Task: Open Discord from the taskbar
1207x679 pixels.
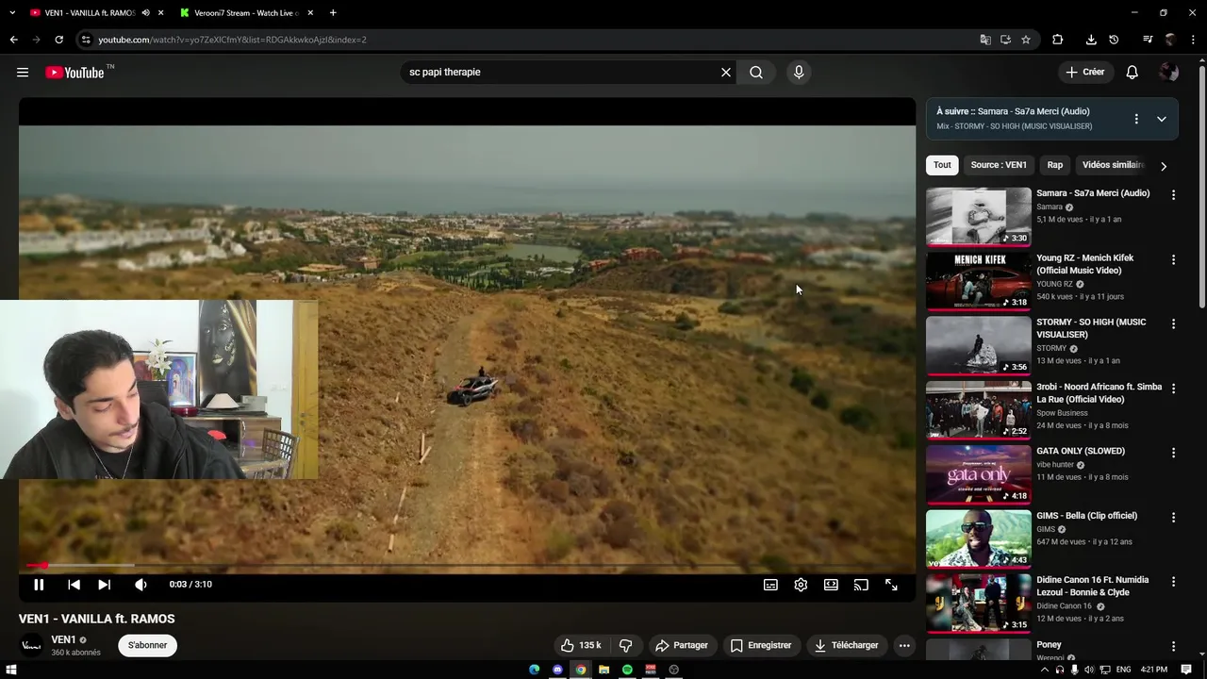Action: coord(557,670)
